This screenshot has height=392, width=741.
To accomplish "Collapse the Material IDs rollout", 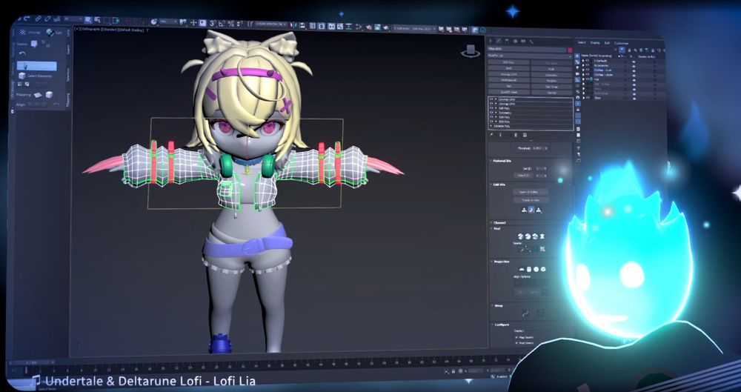I will [x=503, y=161].
